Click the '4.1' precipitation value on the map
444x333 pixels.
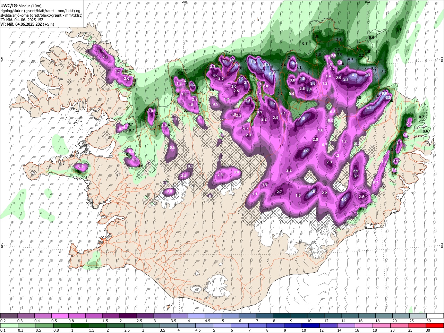[368, 108]
